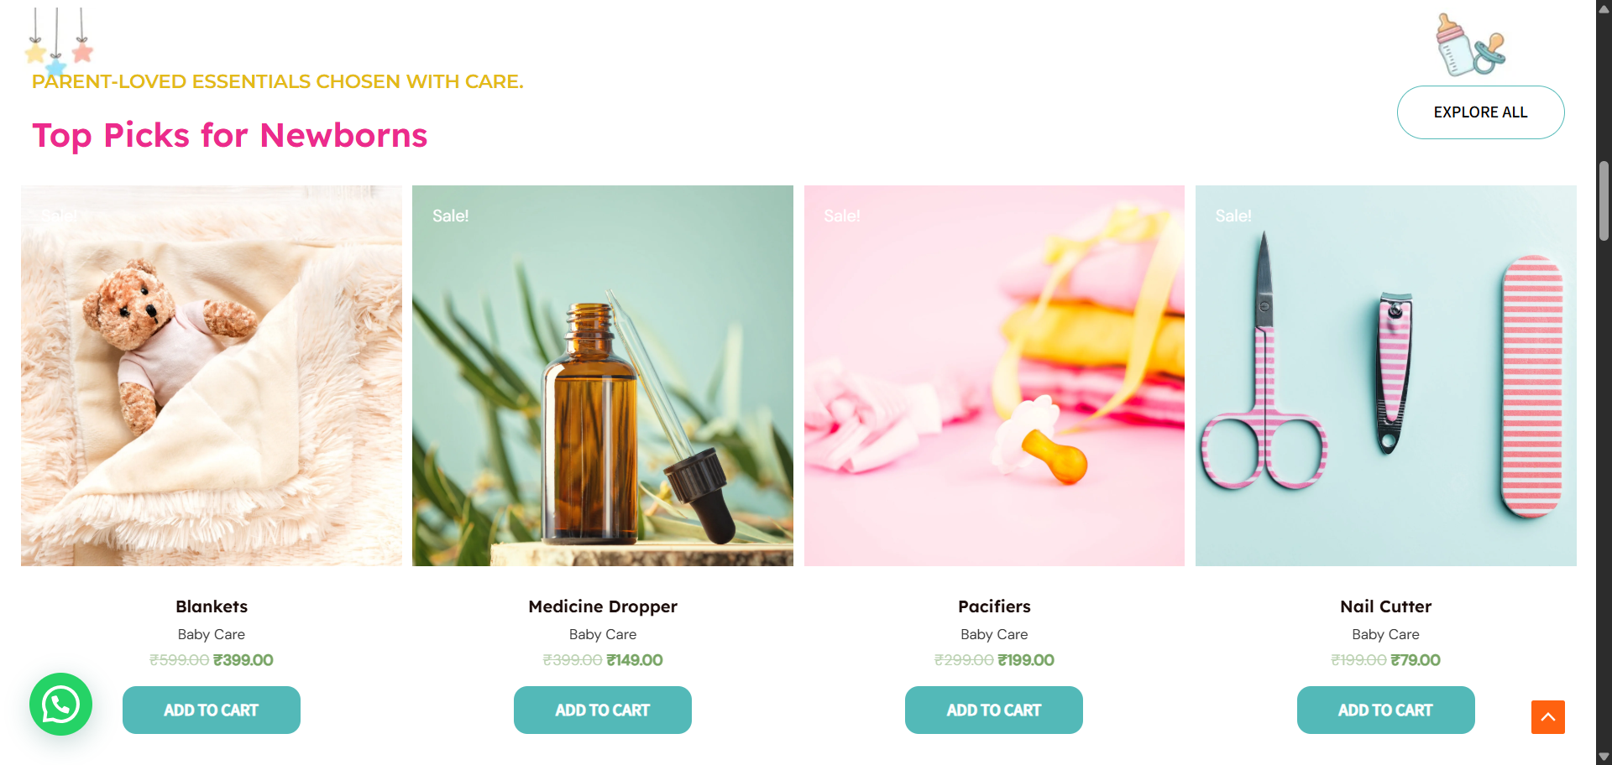Open the Nail Cutter scissors product image
This screenshot has height=765, width=1612.
(1386, 376)
